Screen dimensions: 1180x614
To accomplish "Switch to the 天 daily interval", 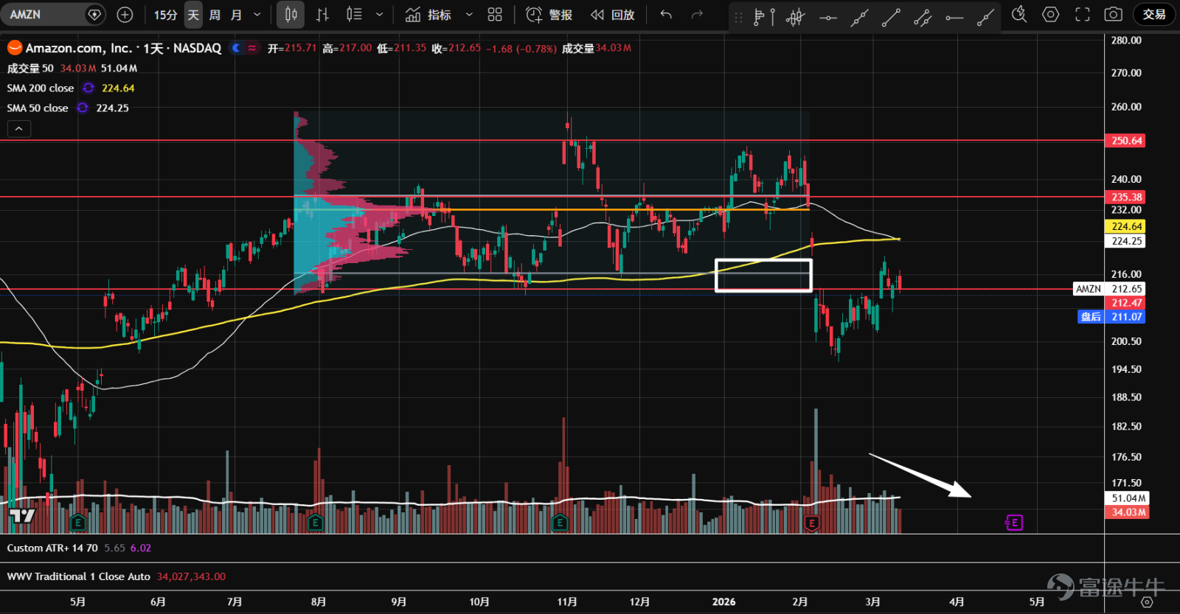I will click(193, 15).
